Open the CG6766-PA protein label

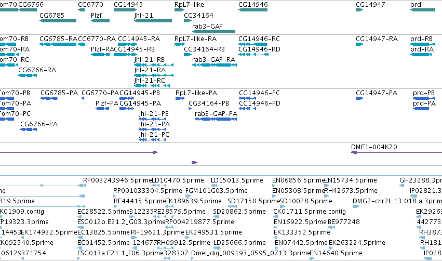pos(39,124)
